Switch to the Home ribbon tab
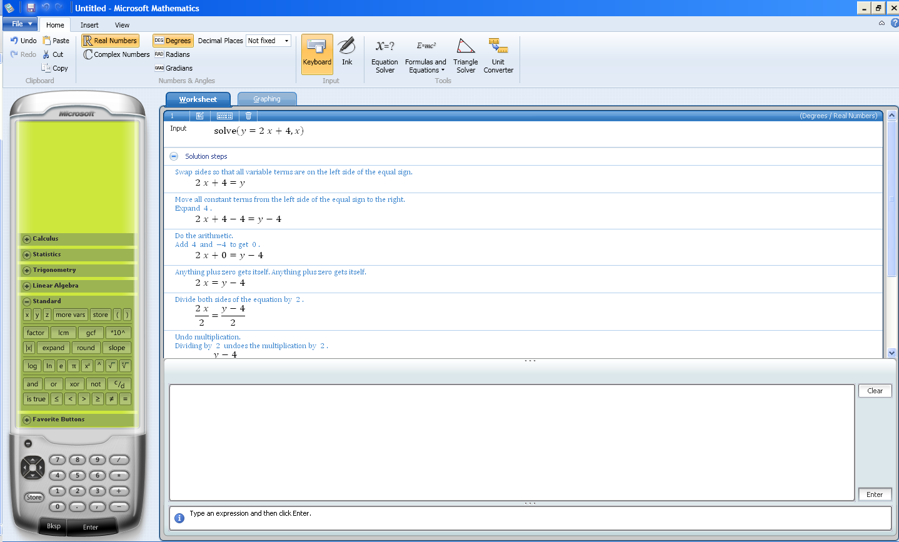The width and height of the screenshot is (899, 542). (55, 25)
